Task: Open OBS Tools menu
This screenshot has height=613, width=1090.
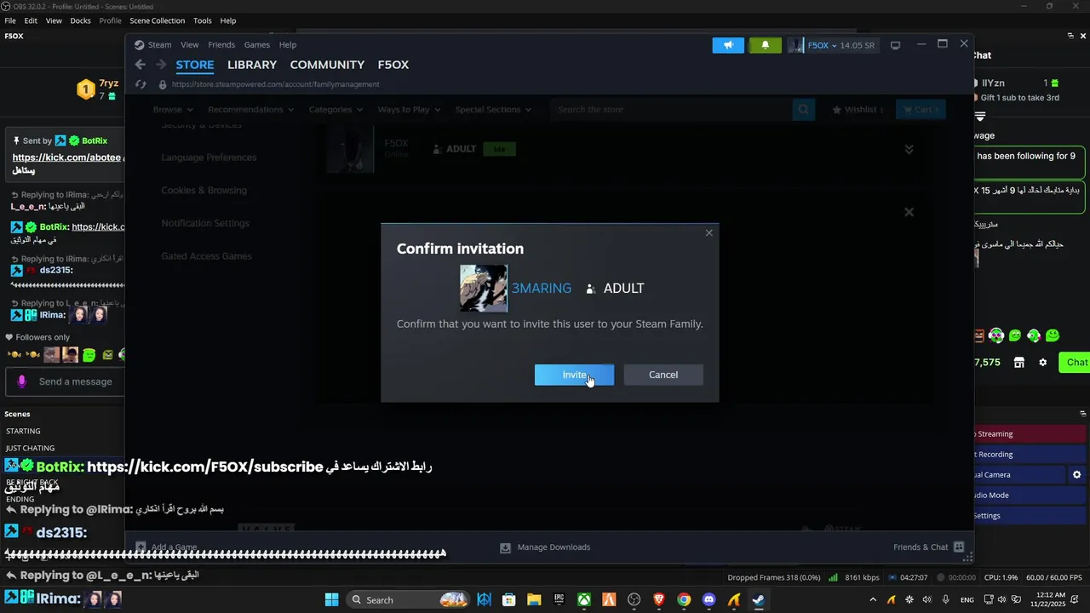Action: pyautogui.click(x=203, y=20)
